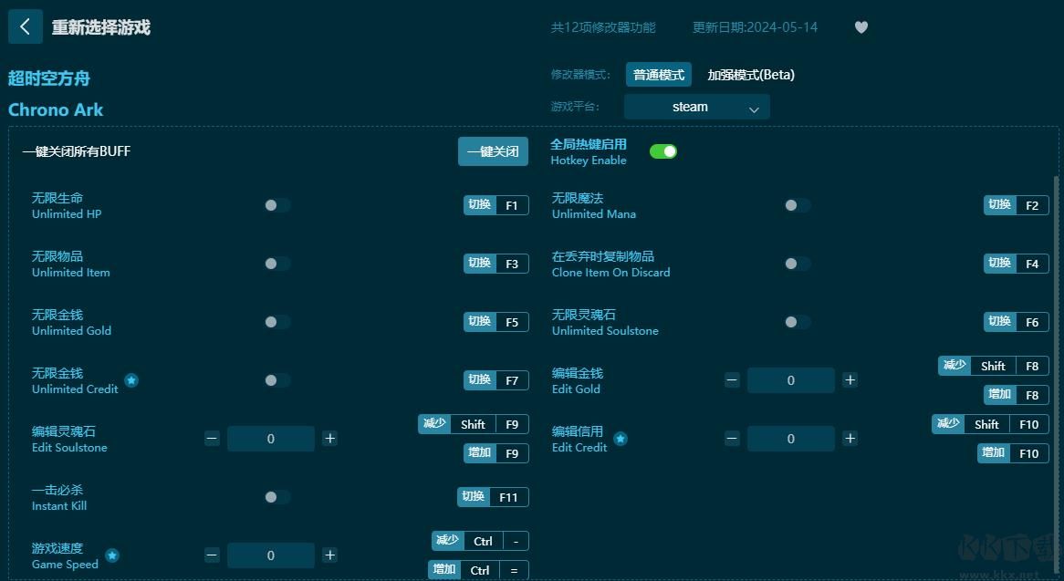Navigate back using the left arrow icon
This screenshot has width=1064, height=581.
[x=25, y=26]
